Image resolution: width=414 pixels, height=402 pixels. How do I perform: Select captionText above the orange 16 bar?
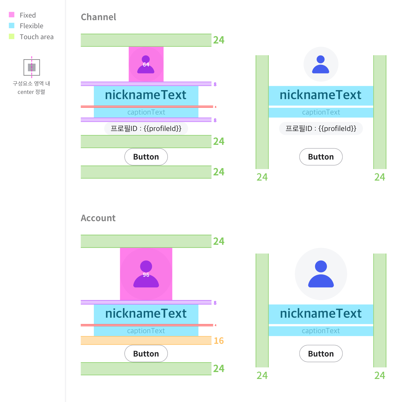[146, 331]
